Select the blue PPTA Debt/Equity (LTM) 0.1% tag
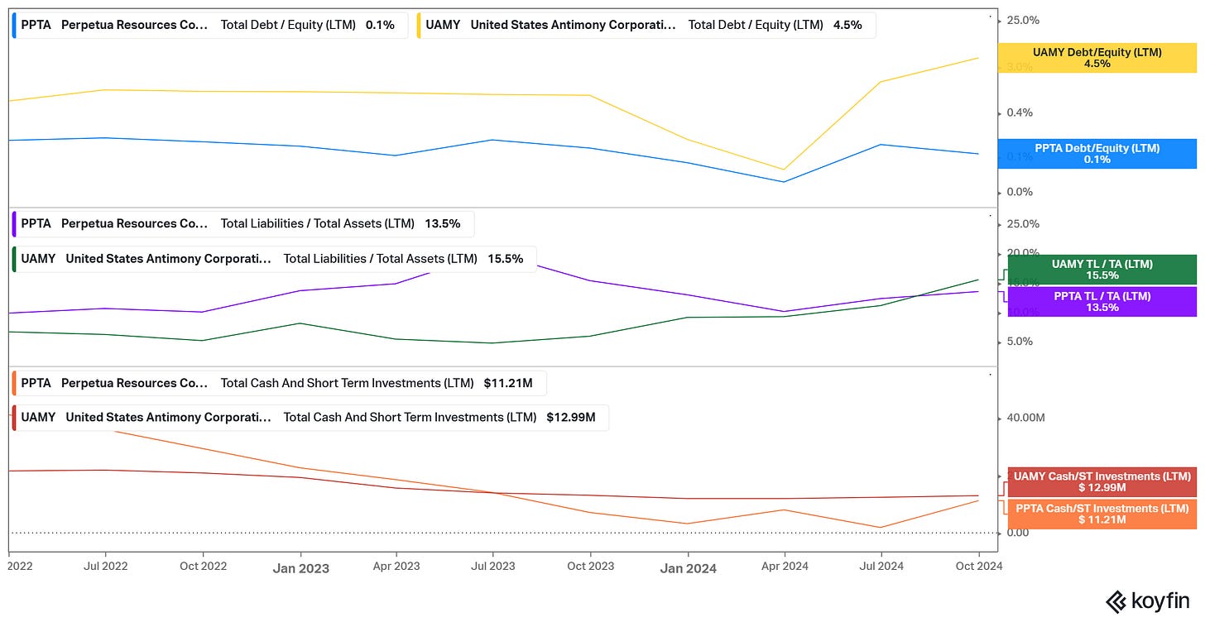The image size is (1205, 622). click(1097, 154)
